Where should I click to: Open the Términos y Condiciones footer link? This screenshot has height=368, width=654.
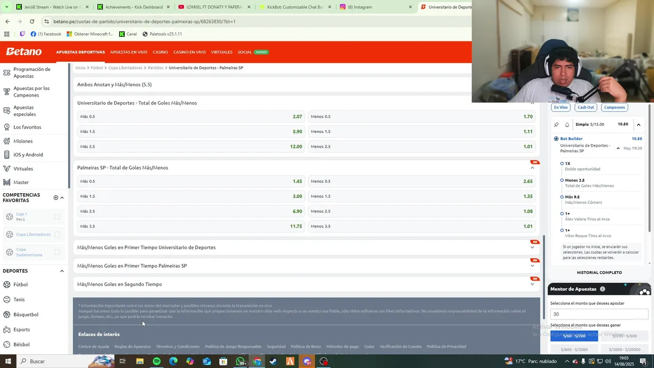(x=178, y=347)
